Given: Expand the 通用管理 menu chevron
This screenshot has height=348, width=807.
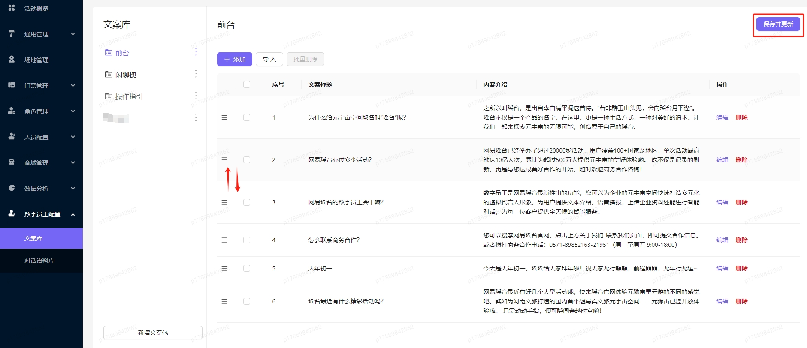Looking at the screenshot, I should point(73,34).
